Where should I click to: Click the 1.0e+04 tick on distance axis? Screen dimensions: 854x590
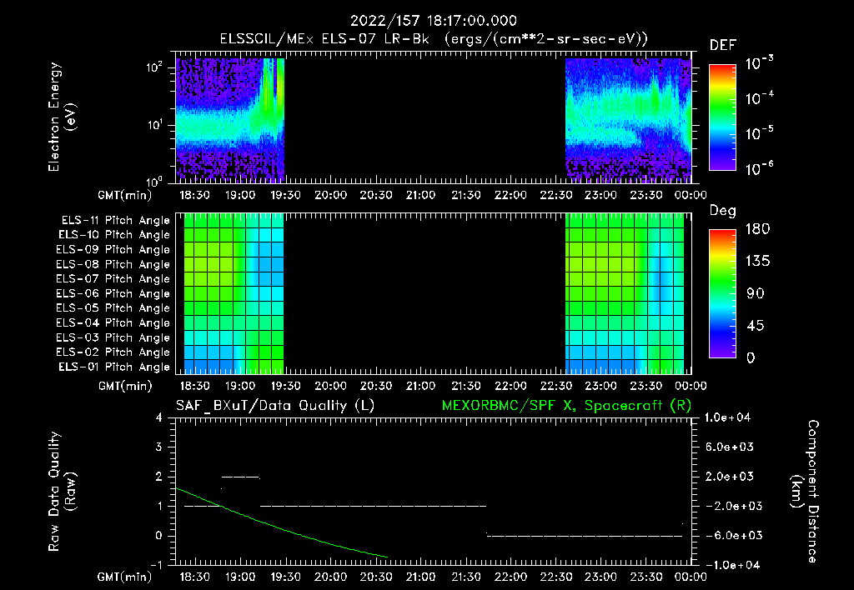coord(727,417)
